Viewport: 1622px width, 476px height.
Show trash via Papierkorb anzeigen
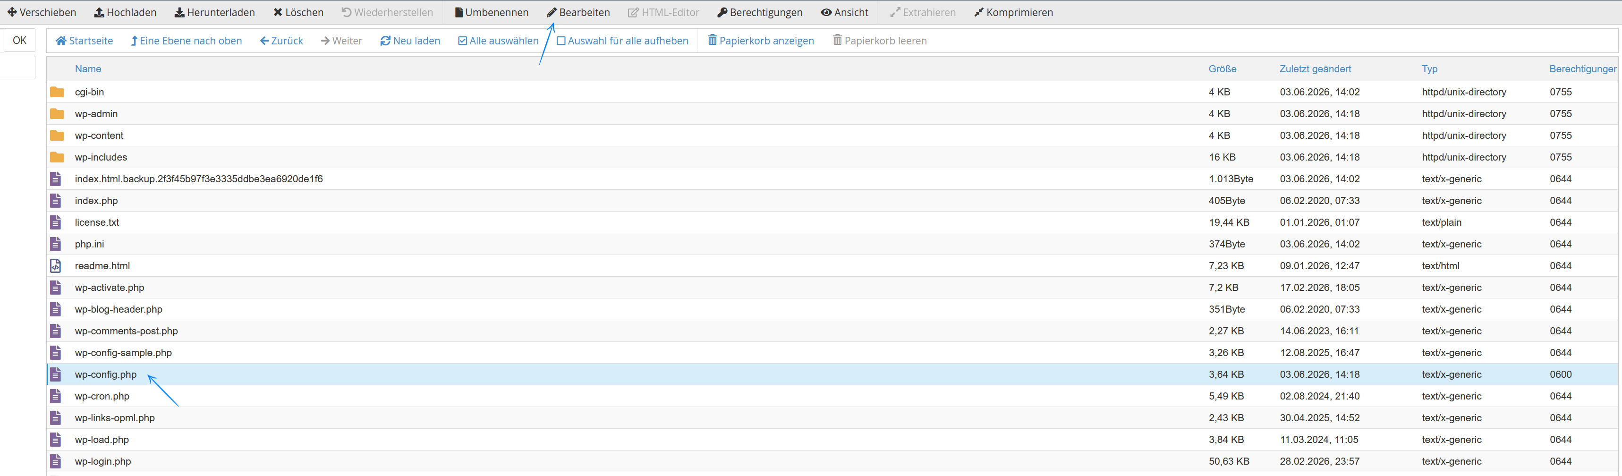pyautogui.click(x=761, y=41)
